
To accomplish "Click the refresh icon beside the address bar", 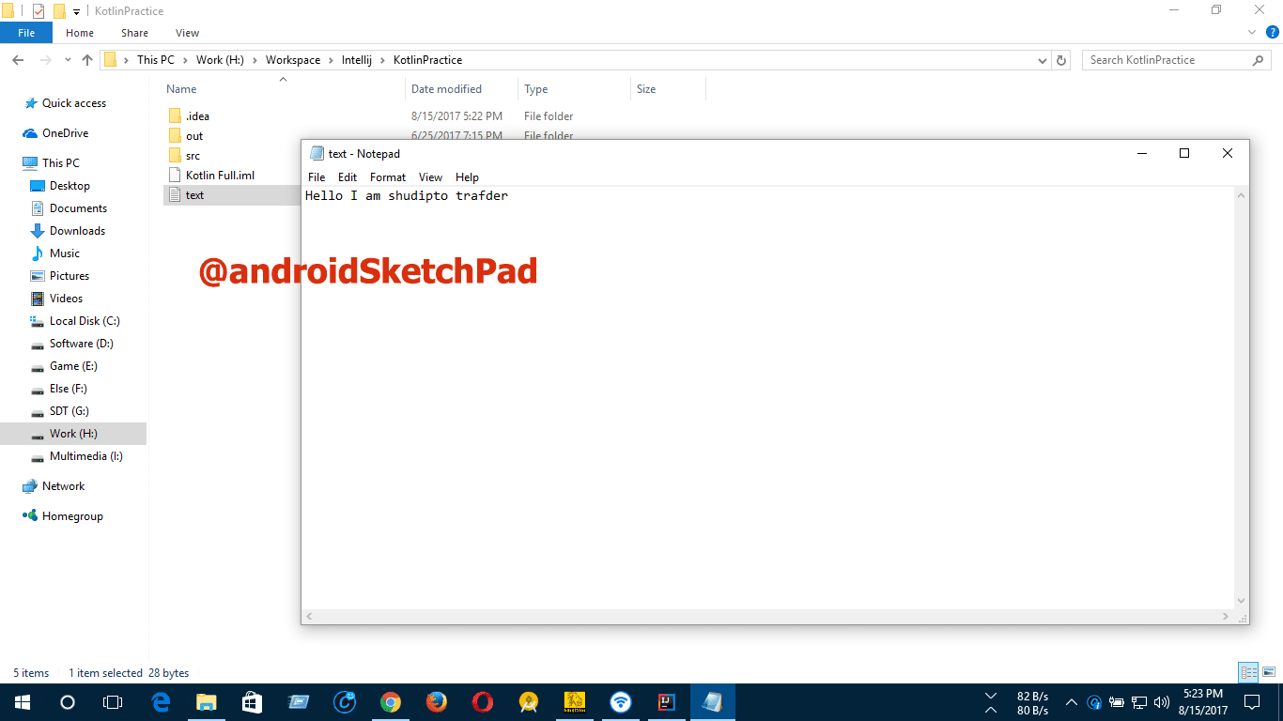I will pos(1060,59).
